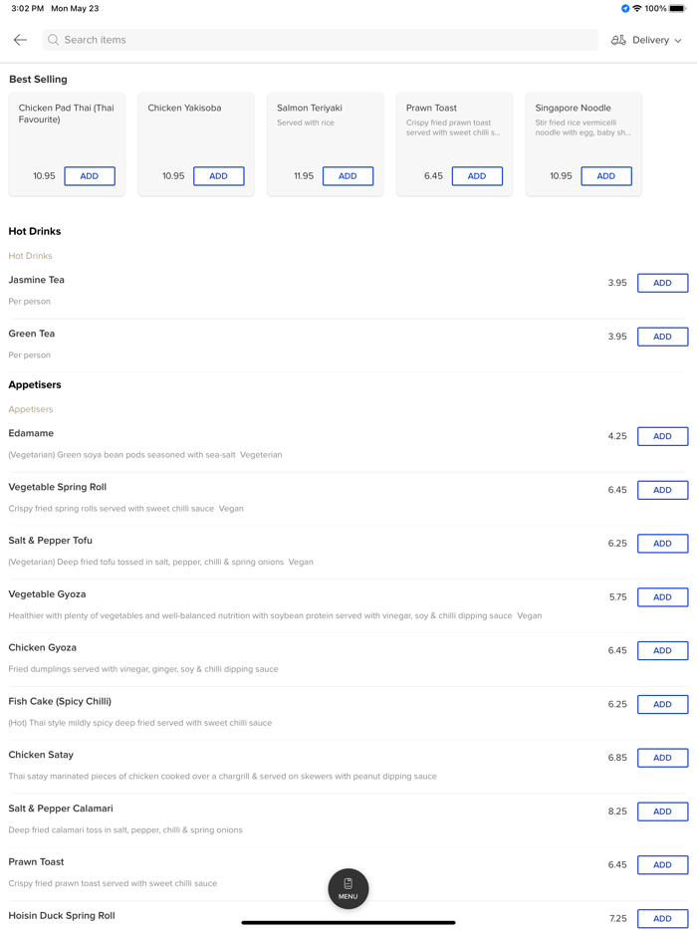697x930 pixels.
Task: Select the Chicken Gyoza item name
Action: click(x=42, y=647)
